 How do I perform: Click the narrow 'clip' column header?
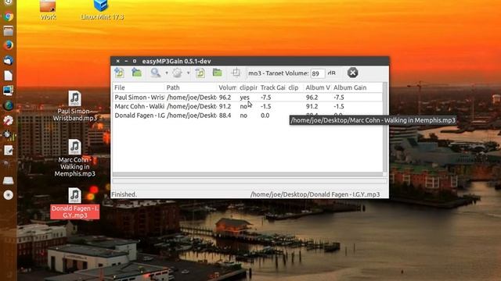coord(294,87)
